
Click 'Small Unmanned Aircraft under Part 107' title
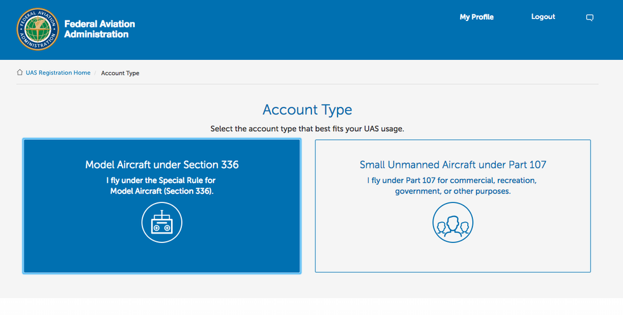coord(453,165)
